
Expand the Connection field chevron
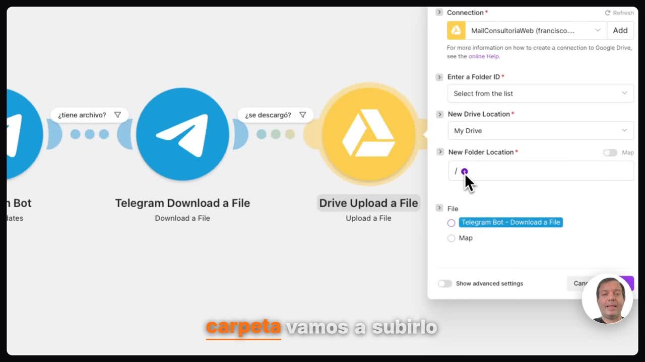[439, 12]
